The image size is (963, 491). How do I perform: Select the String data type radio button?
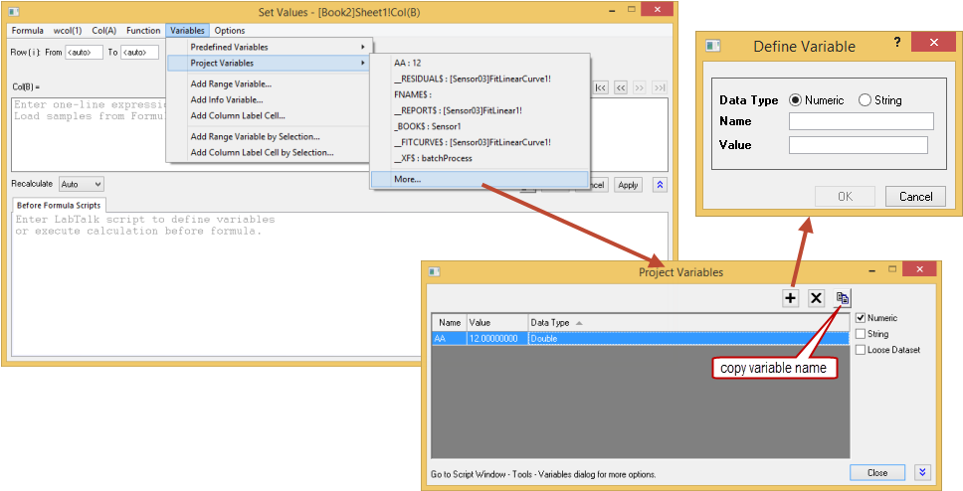(865, 100)
